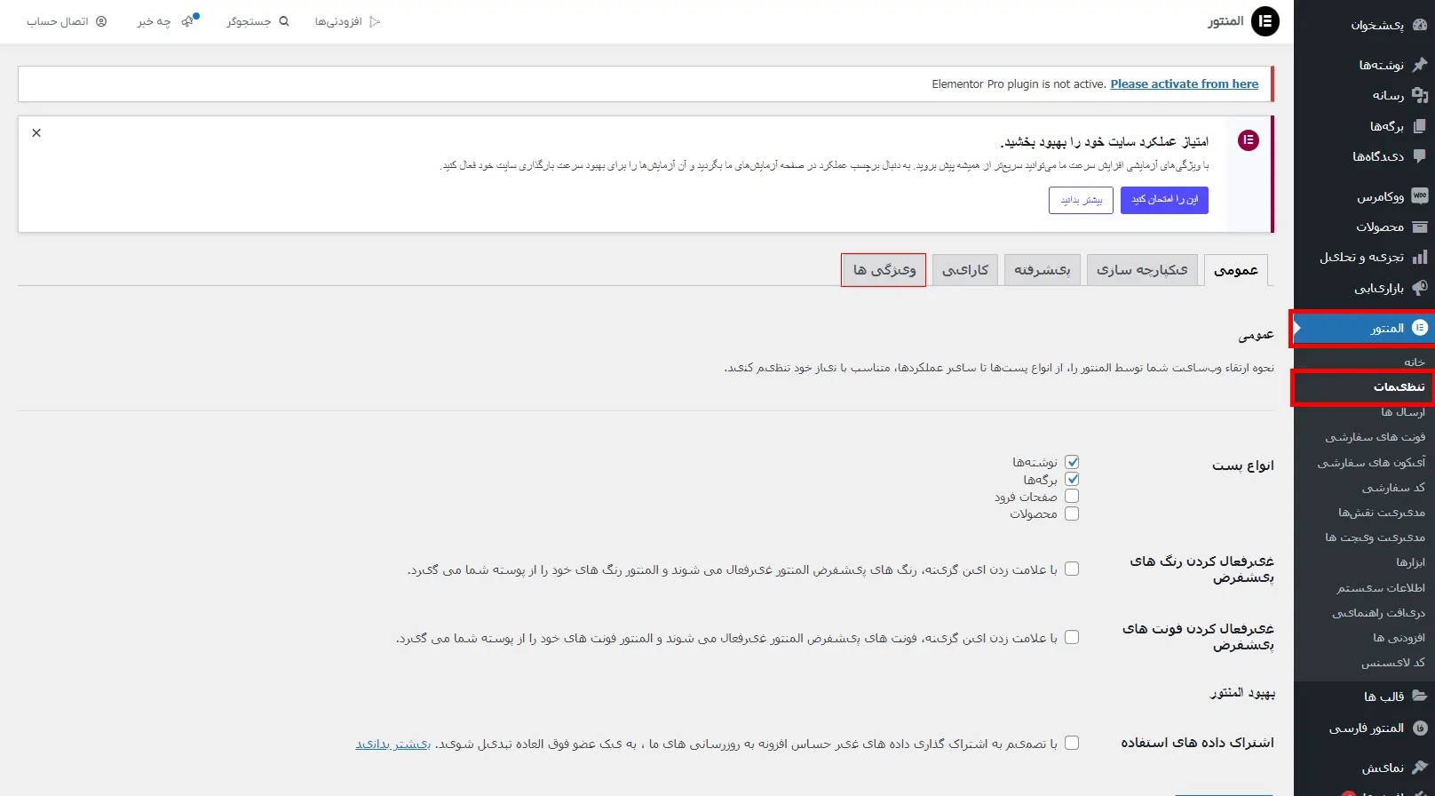The image size is (1435, 796).
Task: Click the Elementor icon in the notice box
Action: click(1249, 140)
